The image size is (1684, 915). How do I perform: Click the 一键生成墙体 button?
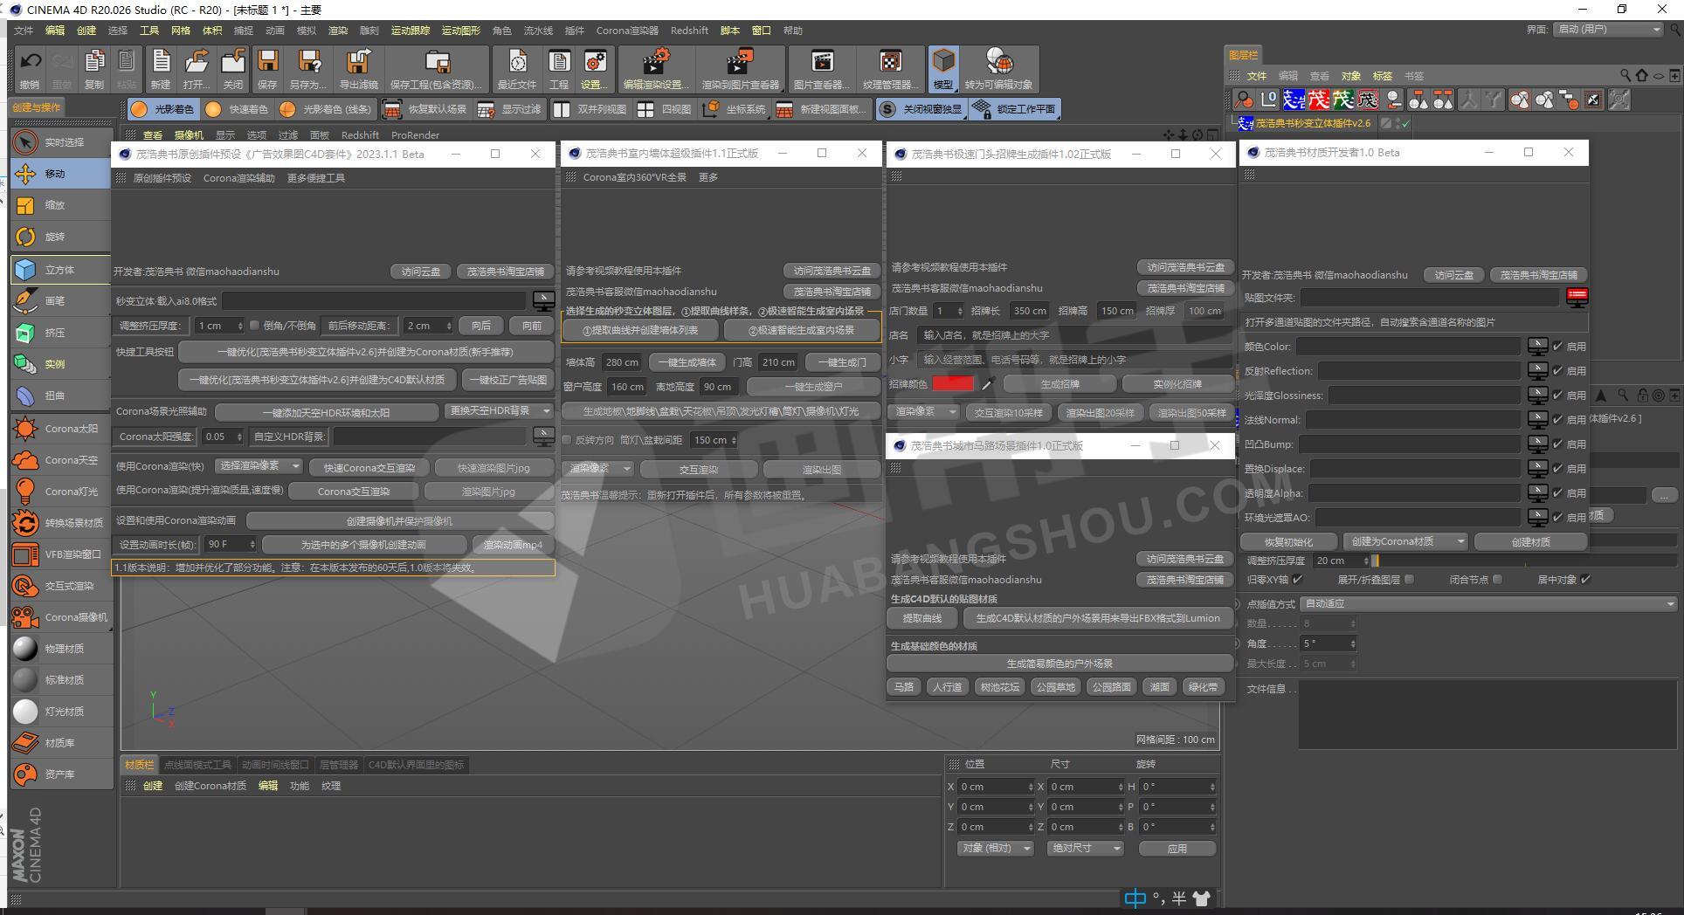coord(687,362)
